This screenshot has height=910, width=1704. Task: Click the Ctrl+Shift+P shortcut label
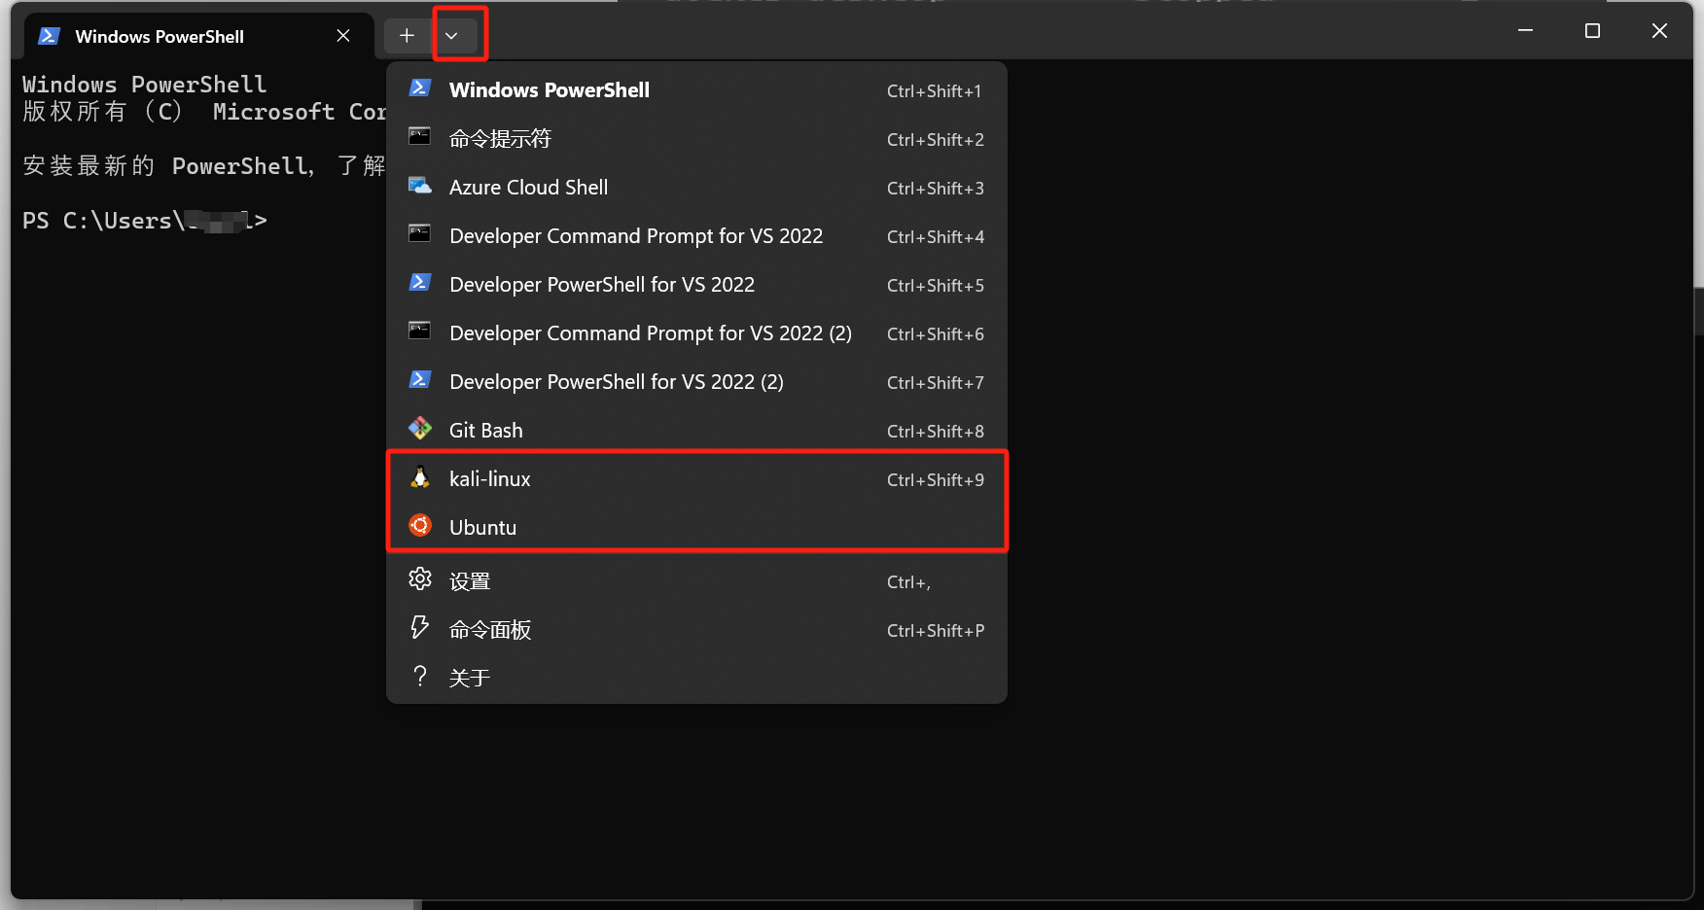936,631
